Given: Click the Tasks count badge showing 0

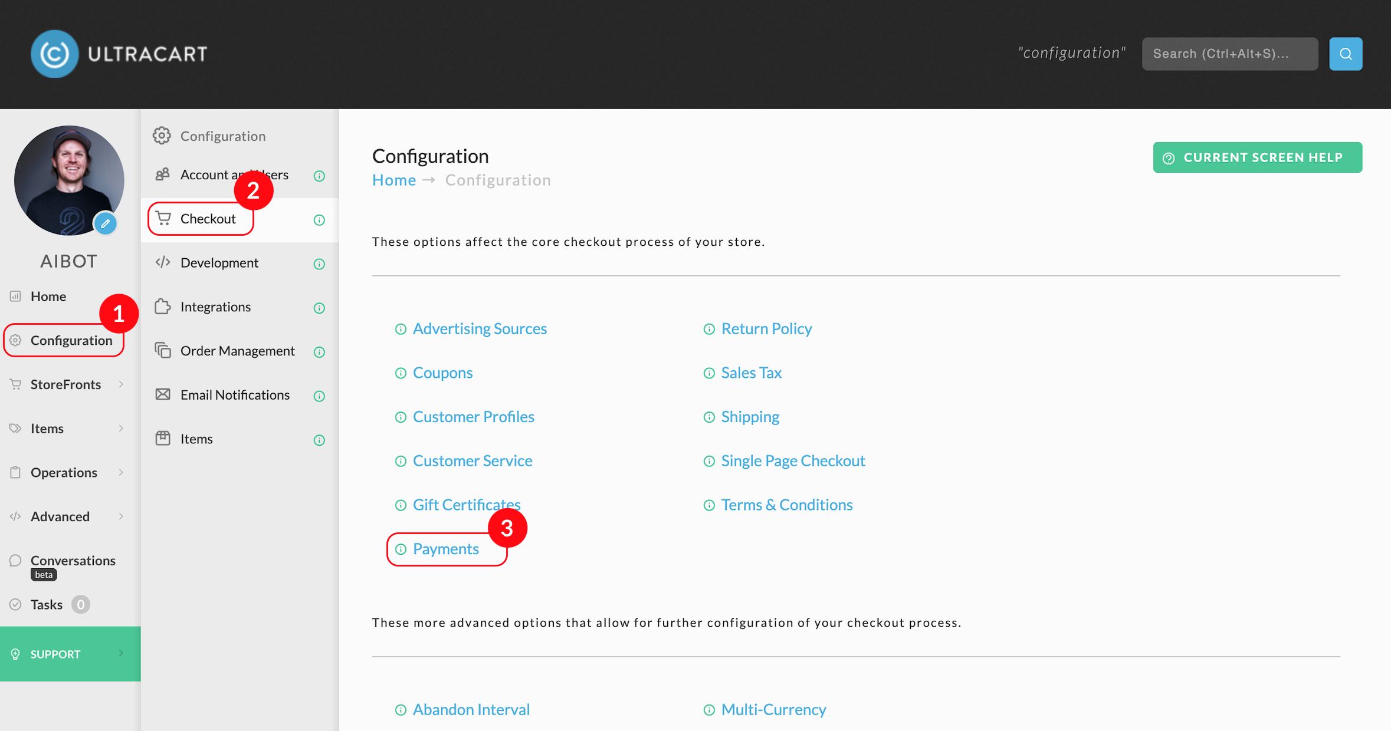Looking at the screenshot, I should 81,604.
